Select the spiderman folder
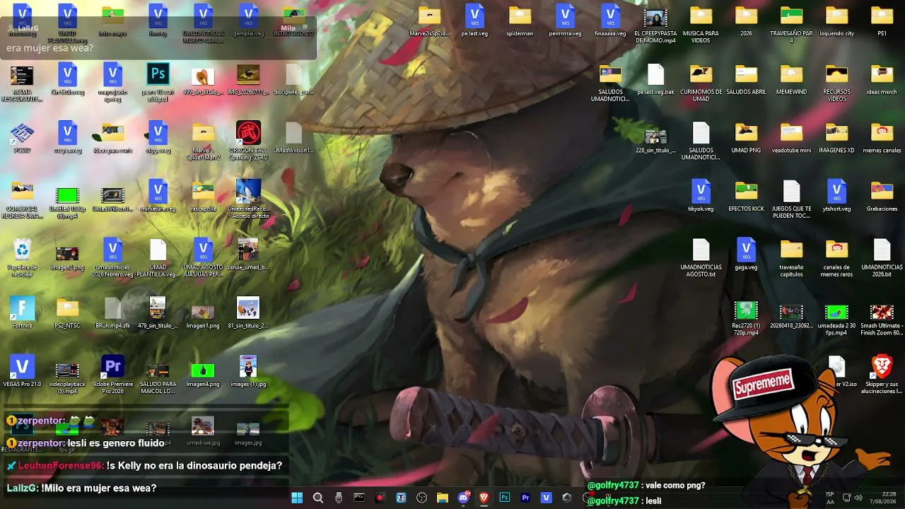The image size is (905, 509). click(520, 20)
